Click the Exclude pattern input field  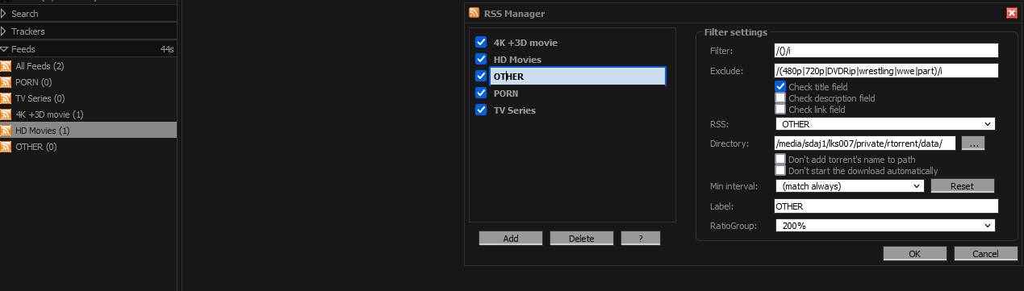886,70
